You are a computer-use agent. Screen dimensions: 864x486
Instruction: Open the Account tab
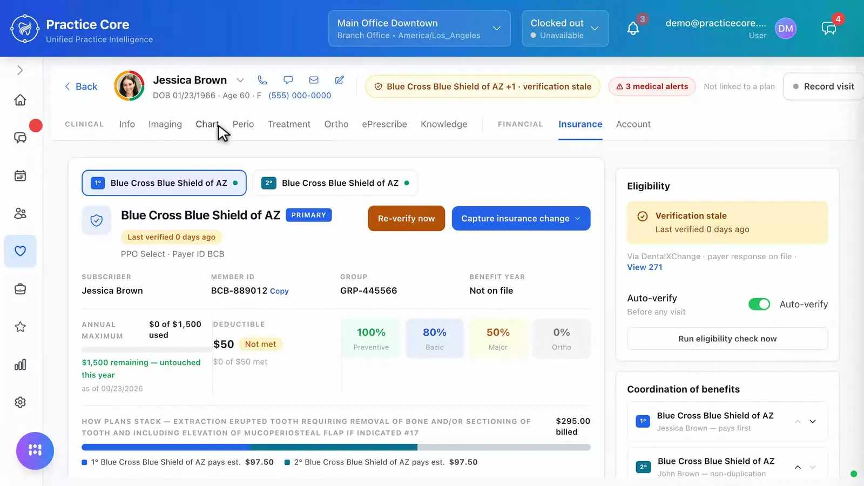point(633,124)
